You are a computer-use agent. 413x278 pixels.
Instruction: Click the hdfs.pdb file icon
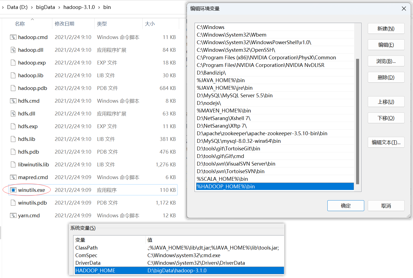point(13,152)
